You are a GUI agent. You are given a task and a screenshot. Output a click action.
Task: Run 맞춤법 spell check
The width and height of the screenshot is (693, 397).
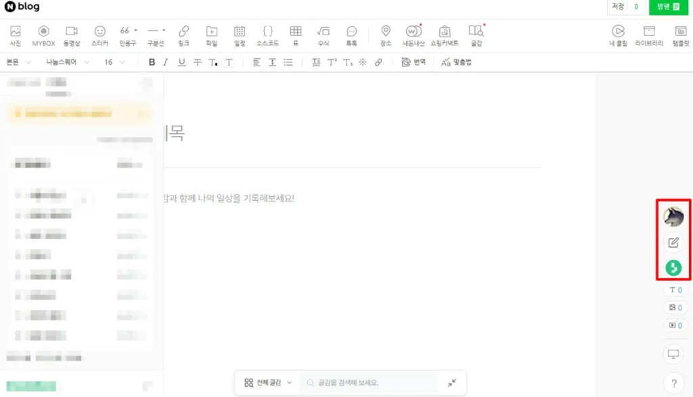pyautogui.click(x=456, y=62)
